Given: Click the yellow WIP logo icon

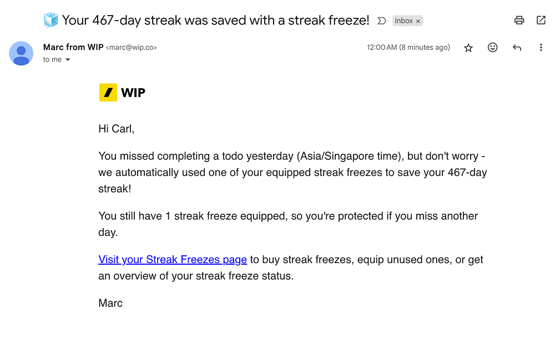Looking at the screenshot, I should pos(108,93).
